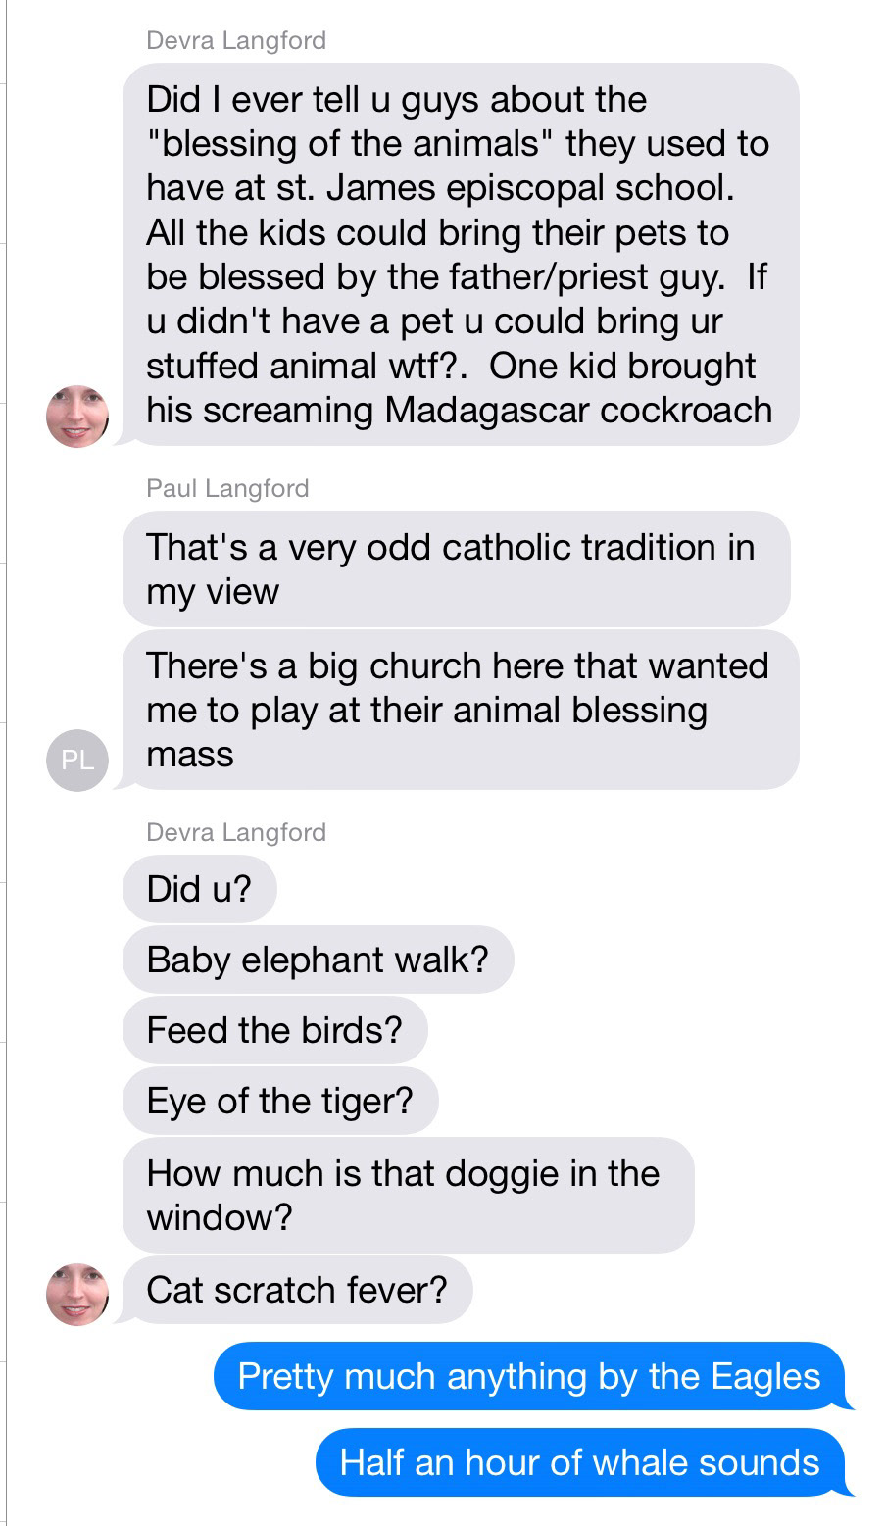Select the first Devra Langford sender name
Viewport: 884px width, 1526px height.
(236, 40)
